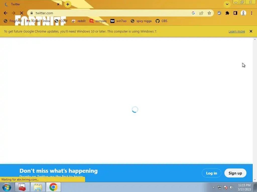
Task: Toggle the Chrome side panel
Action: coord(235,13)
